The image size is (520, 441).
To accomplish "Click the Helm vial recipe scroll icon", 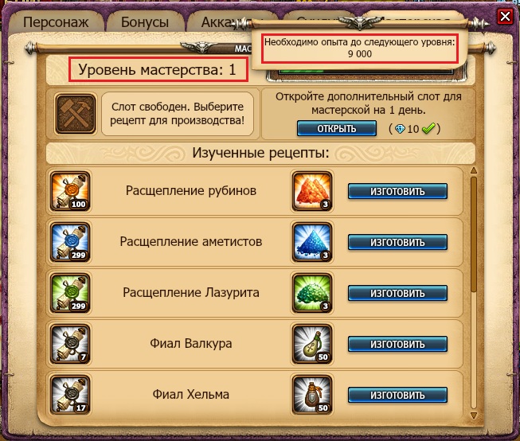I will (70, 396).
